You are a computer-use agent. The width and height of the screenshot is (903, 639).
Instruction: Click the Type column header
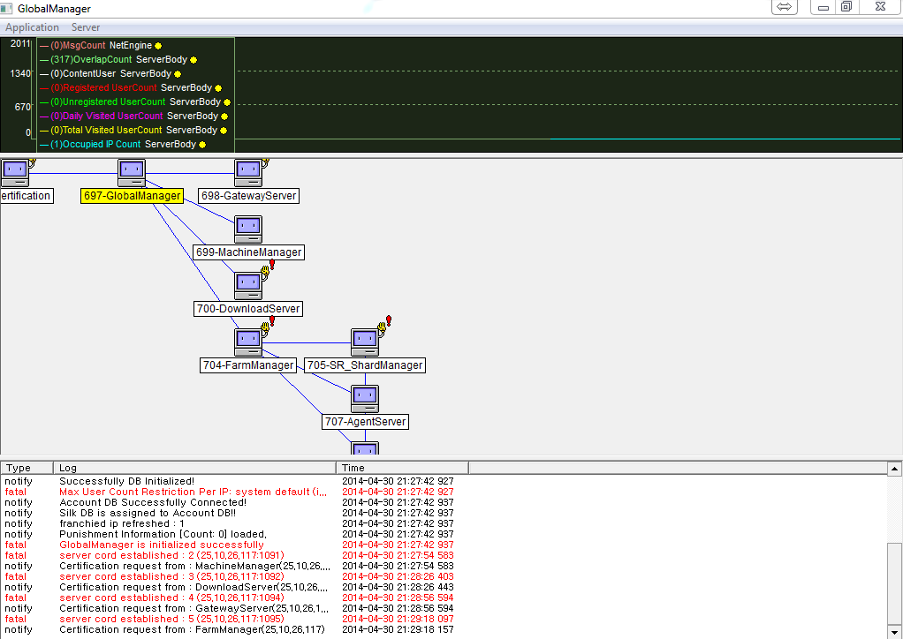pos(27,468)
